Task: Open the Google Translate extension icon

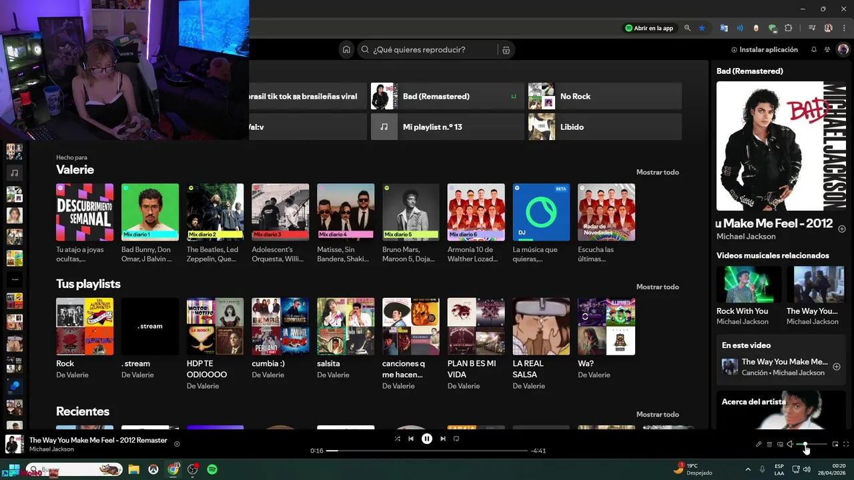Action: tap(723, 28)
